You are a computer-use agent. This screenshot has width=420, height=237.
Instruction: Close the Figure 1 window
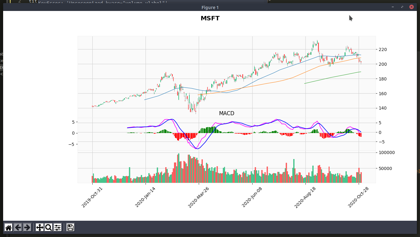[412, 7]
